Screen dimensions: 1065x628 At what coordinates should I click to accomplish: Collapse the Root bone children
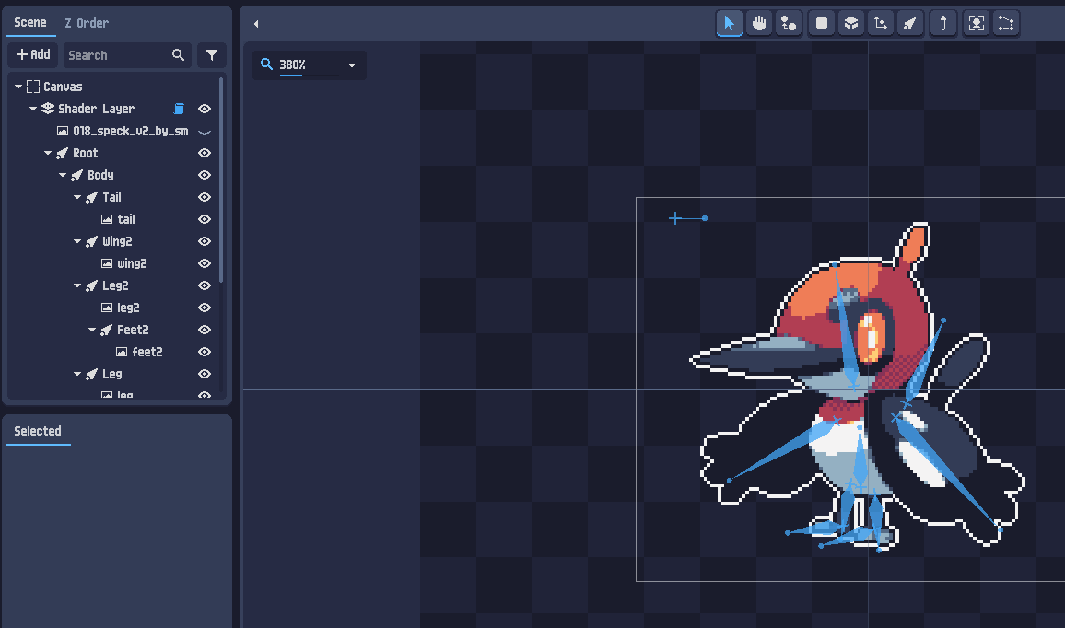[x=48, y=154]
